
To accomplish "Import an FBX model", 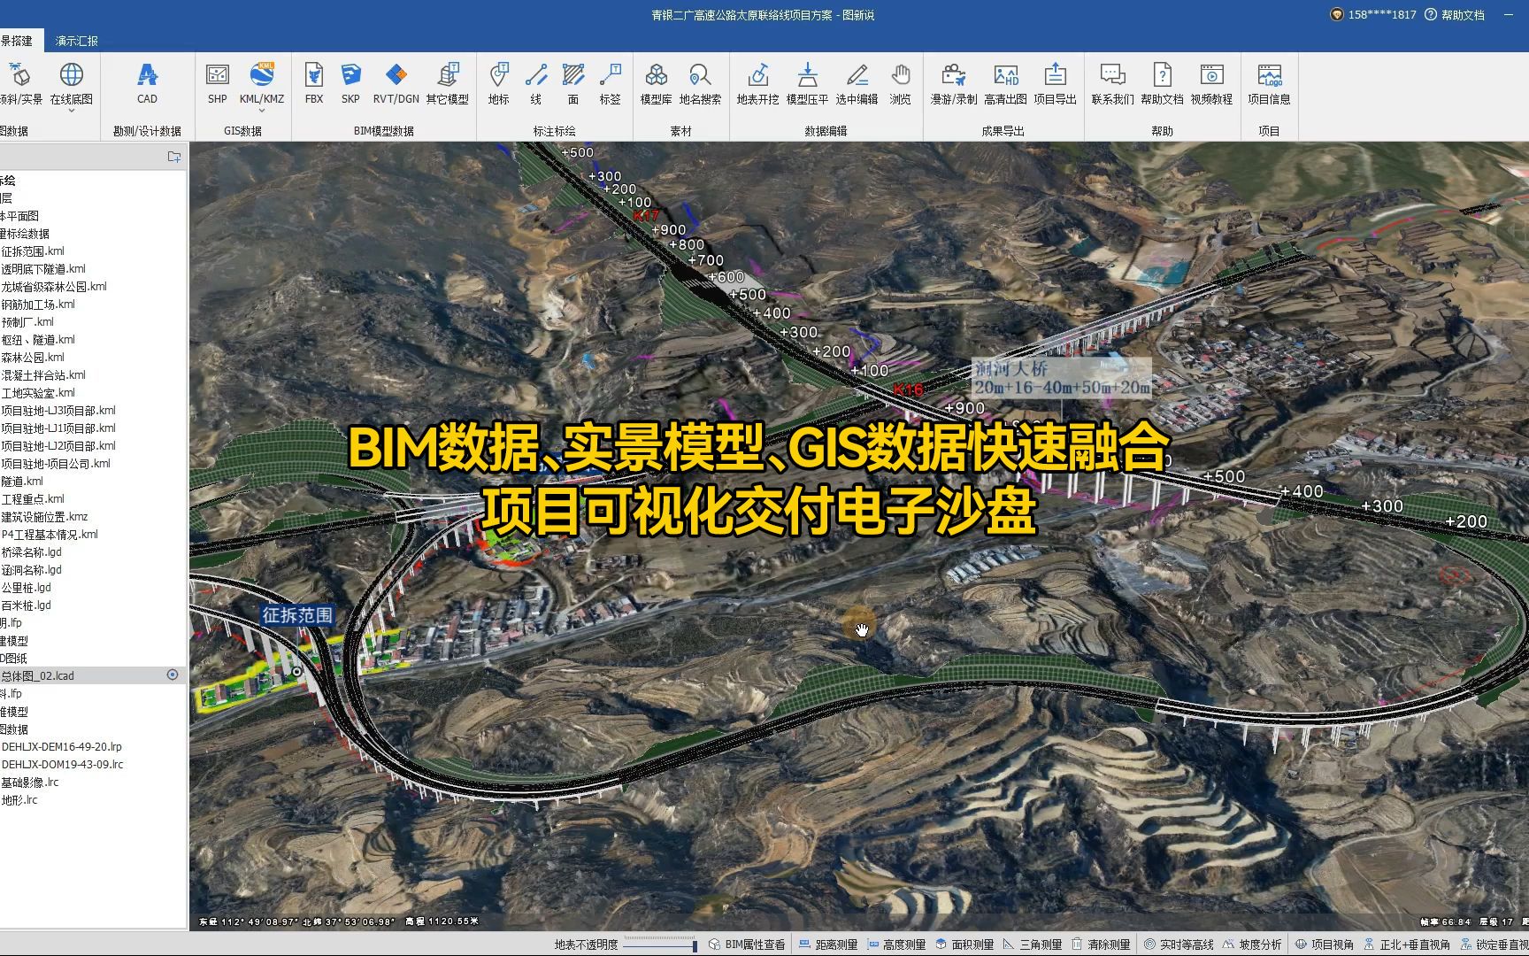I will click(x=314, y=83).
